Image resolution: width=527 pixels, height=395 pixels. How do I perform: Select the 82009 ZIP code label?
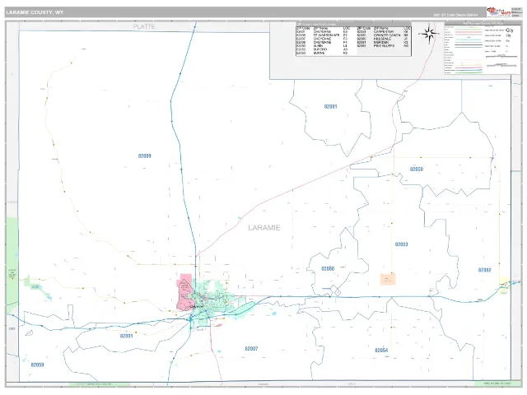tap(145, 156)
